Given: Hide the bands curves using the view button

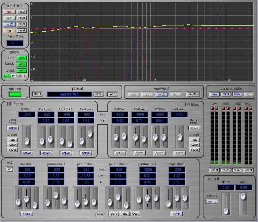Looking at the screenshot, I should pos(21,64).
